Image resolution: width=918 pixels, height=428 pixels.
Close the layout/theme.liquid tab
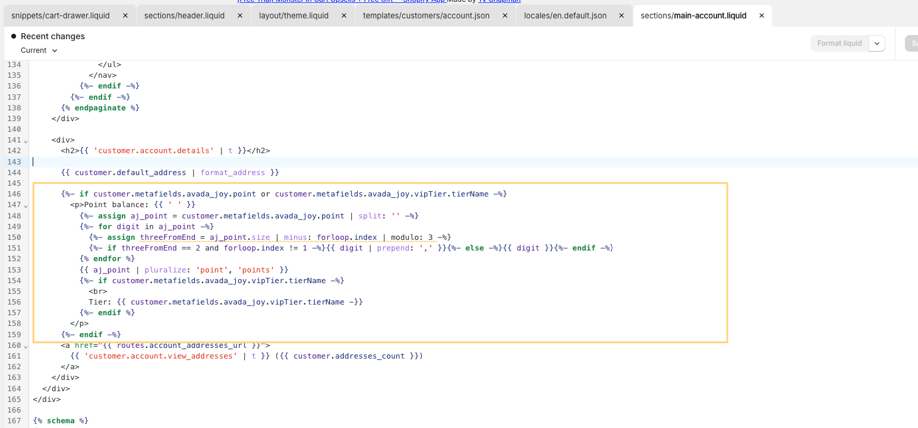[344, 15]
